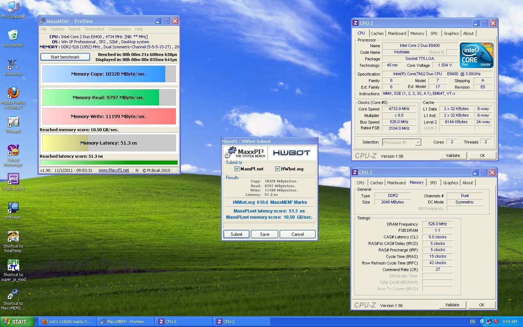Click the red shield tray icon

pyautogui.click(x=495, y=322)
